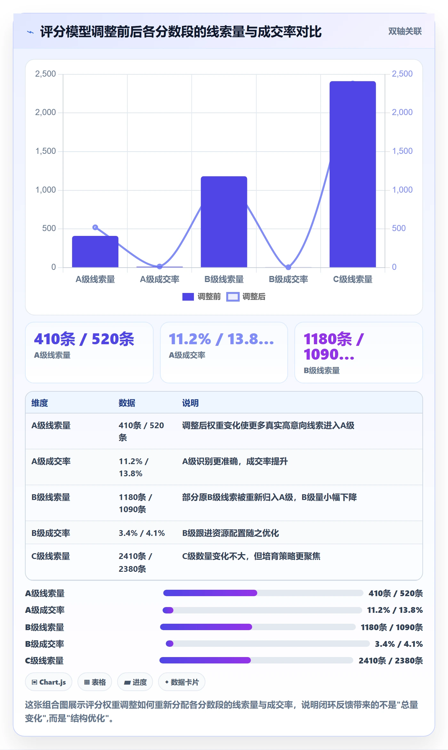The image size is (448, 750).
Task: Click the C级线索量 progress bar
Action: (x=256, y=660)
